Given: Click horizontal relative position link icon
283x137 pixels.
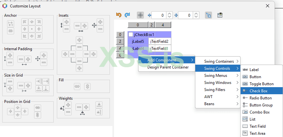Looking at the screenshot, I should pyautogui.click(x=38, y=108).
